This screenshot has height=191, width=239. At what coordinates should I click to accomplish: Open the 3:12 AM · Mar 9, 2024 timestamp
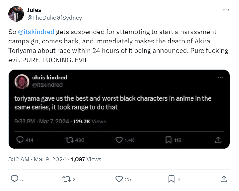(x=38, y=159)
